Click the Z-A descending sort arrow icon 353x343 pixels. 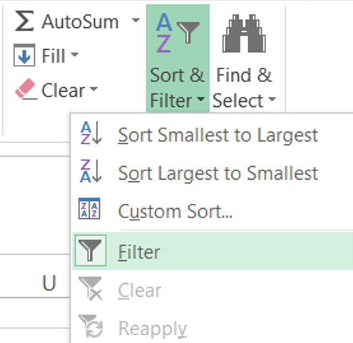pyautogui.click(x=91, y=171)
